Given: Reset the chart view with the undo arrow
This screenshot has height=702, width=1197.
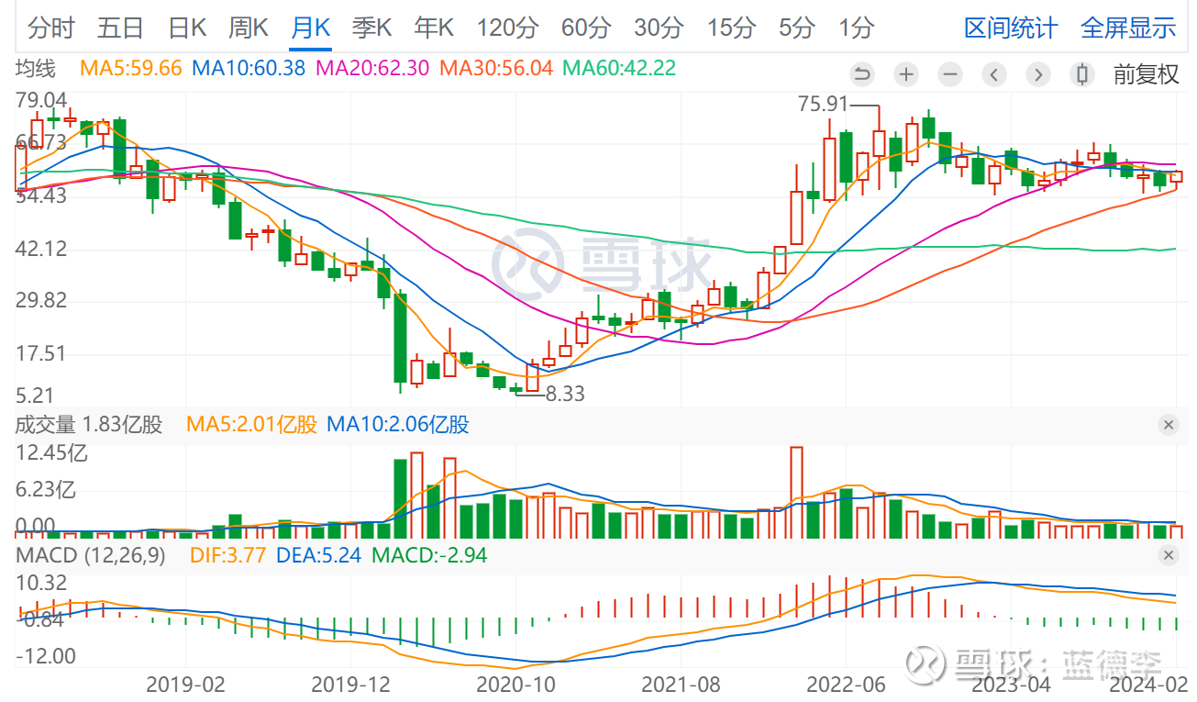Looking at the screenshot, I should pos(861,74).
